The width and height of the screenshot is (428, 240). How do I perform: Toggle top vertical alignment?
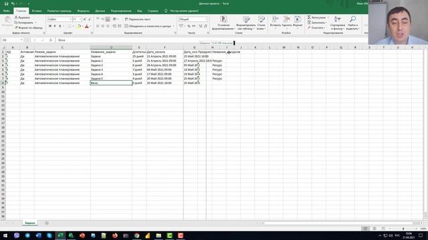[x=98, y=19]
